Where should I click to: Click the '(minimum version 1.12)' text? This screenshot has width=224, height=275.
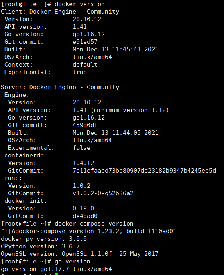click(x=130, y=110)
